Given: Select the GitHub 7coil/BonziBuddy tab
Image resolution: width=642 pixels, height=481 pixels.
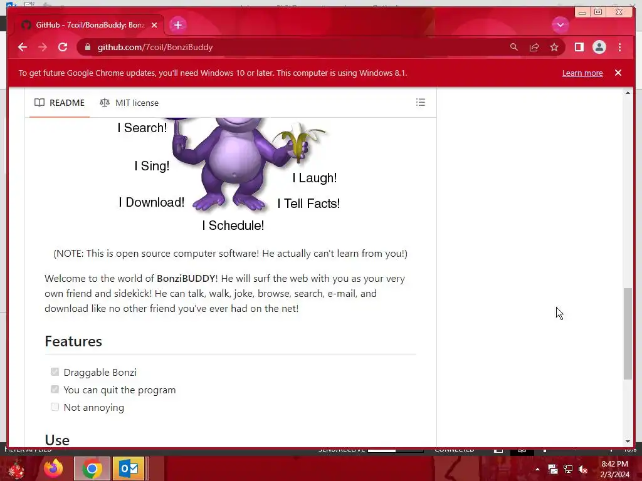Looking at the screenshot, I should tap(89, 25).
